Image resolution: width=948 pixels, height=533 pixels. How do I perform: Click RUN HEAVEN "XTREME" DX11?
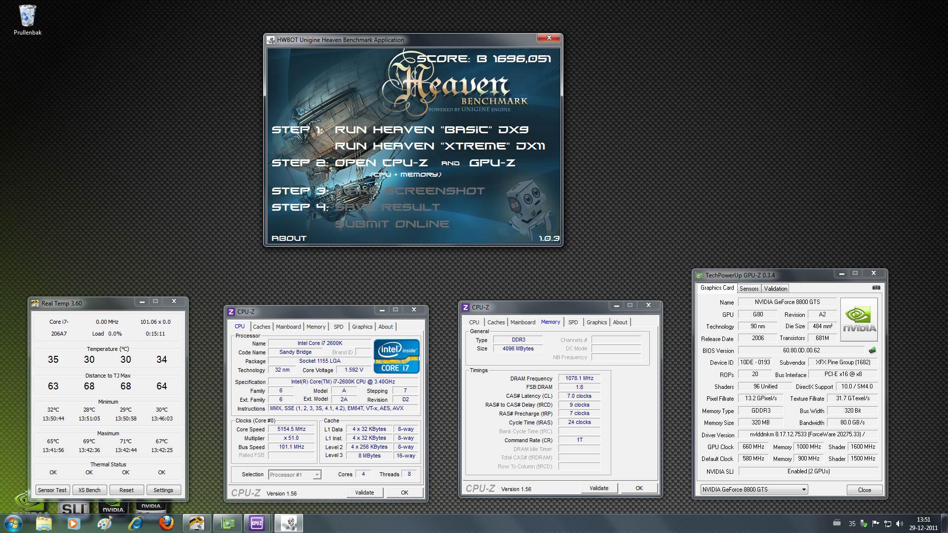click(x=440, y=146)
